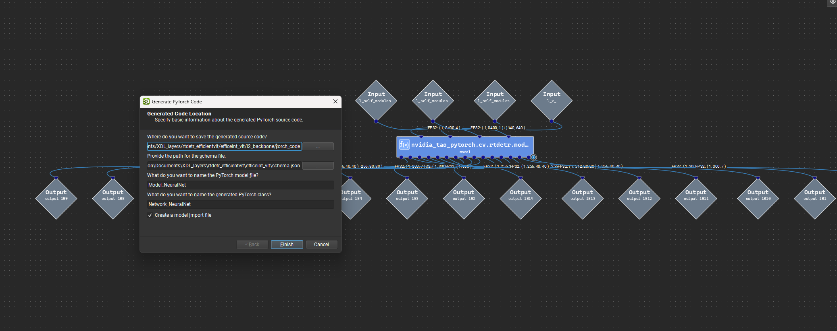Click the connector port atop the output_1813 node
Screen dimensions: 837x331
tap(583, 178)
